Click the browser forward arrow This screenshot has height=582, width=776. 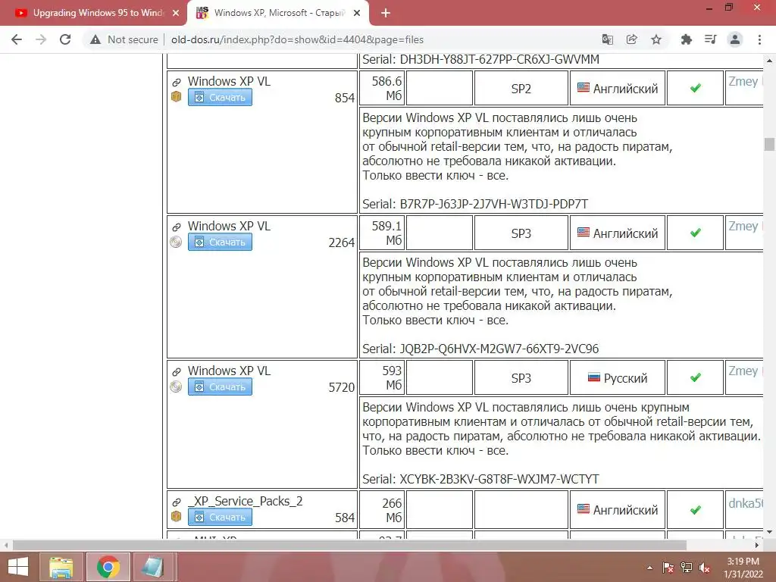click(41, 39)
